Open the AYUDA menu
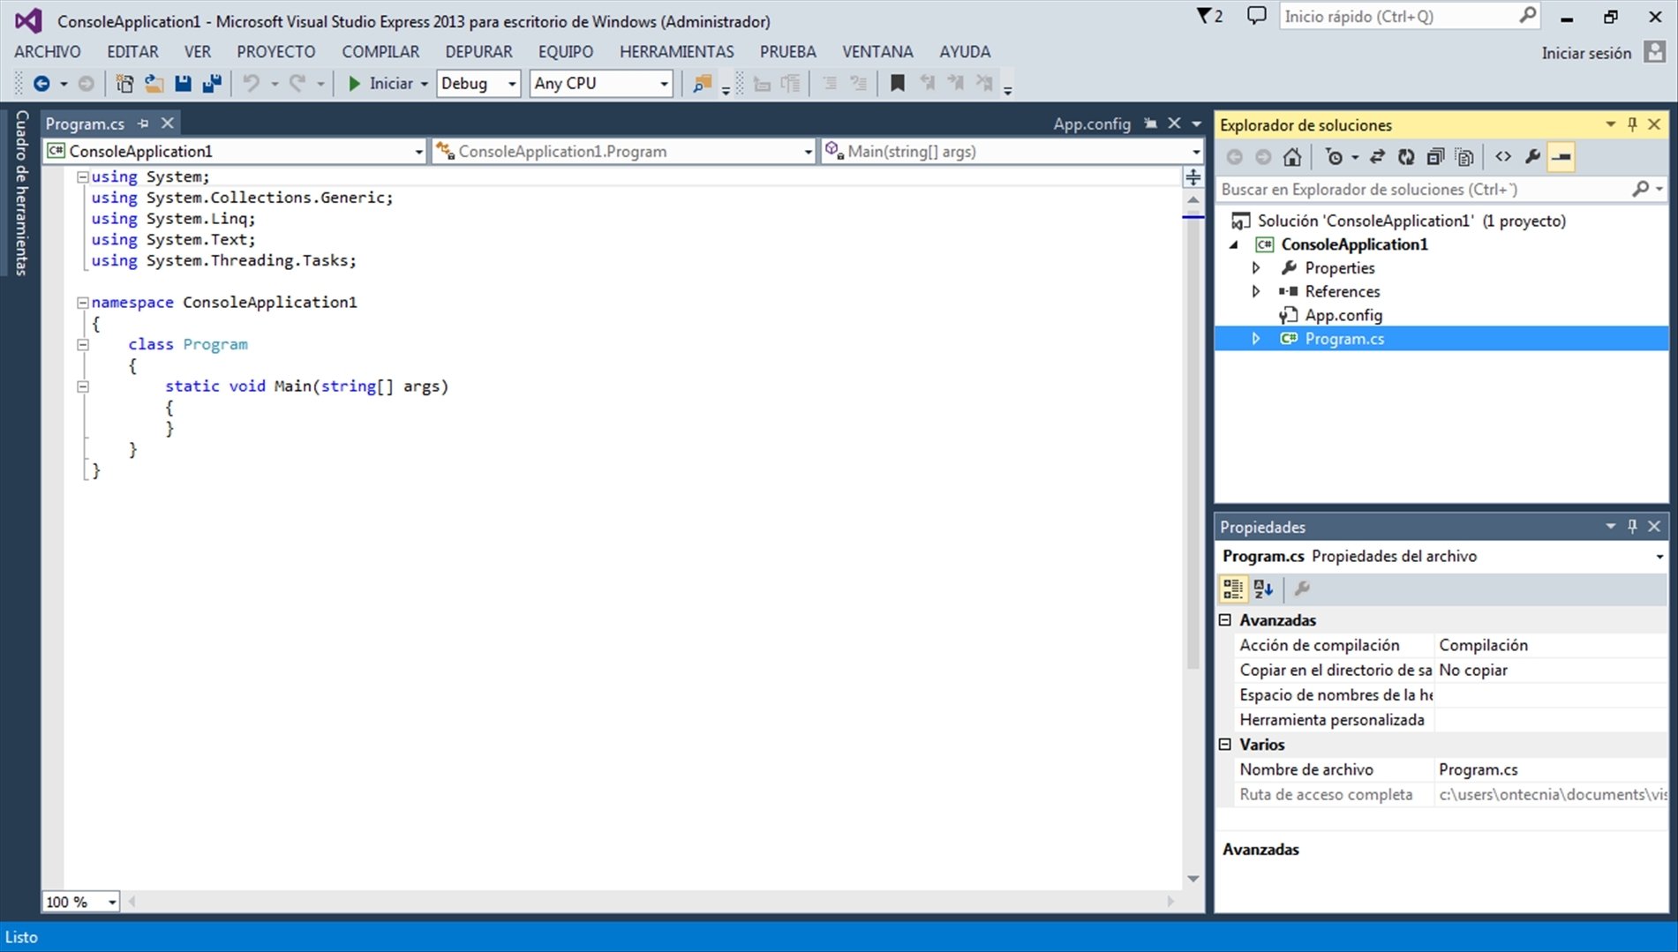The image size is (1678, 952). [x=965, y=52]
